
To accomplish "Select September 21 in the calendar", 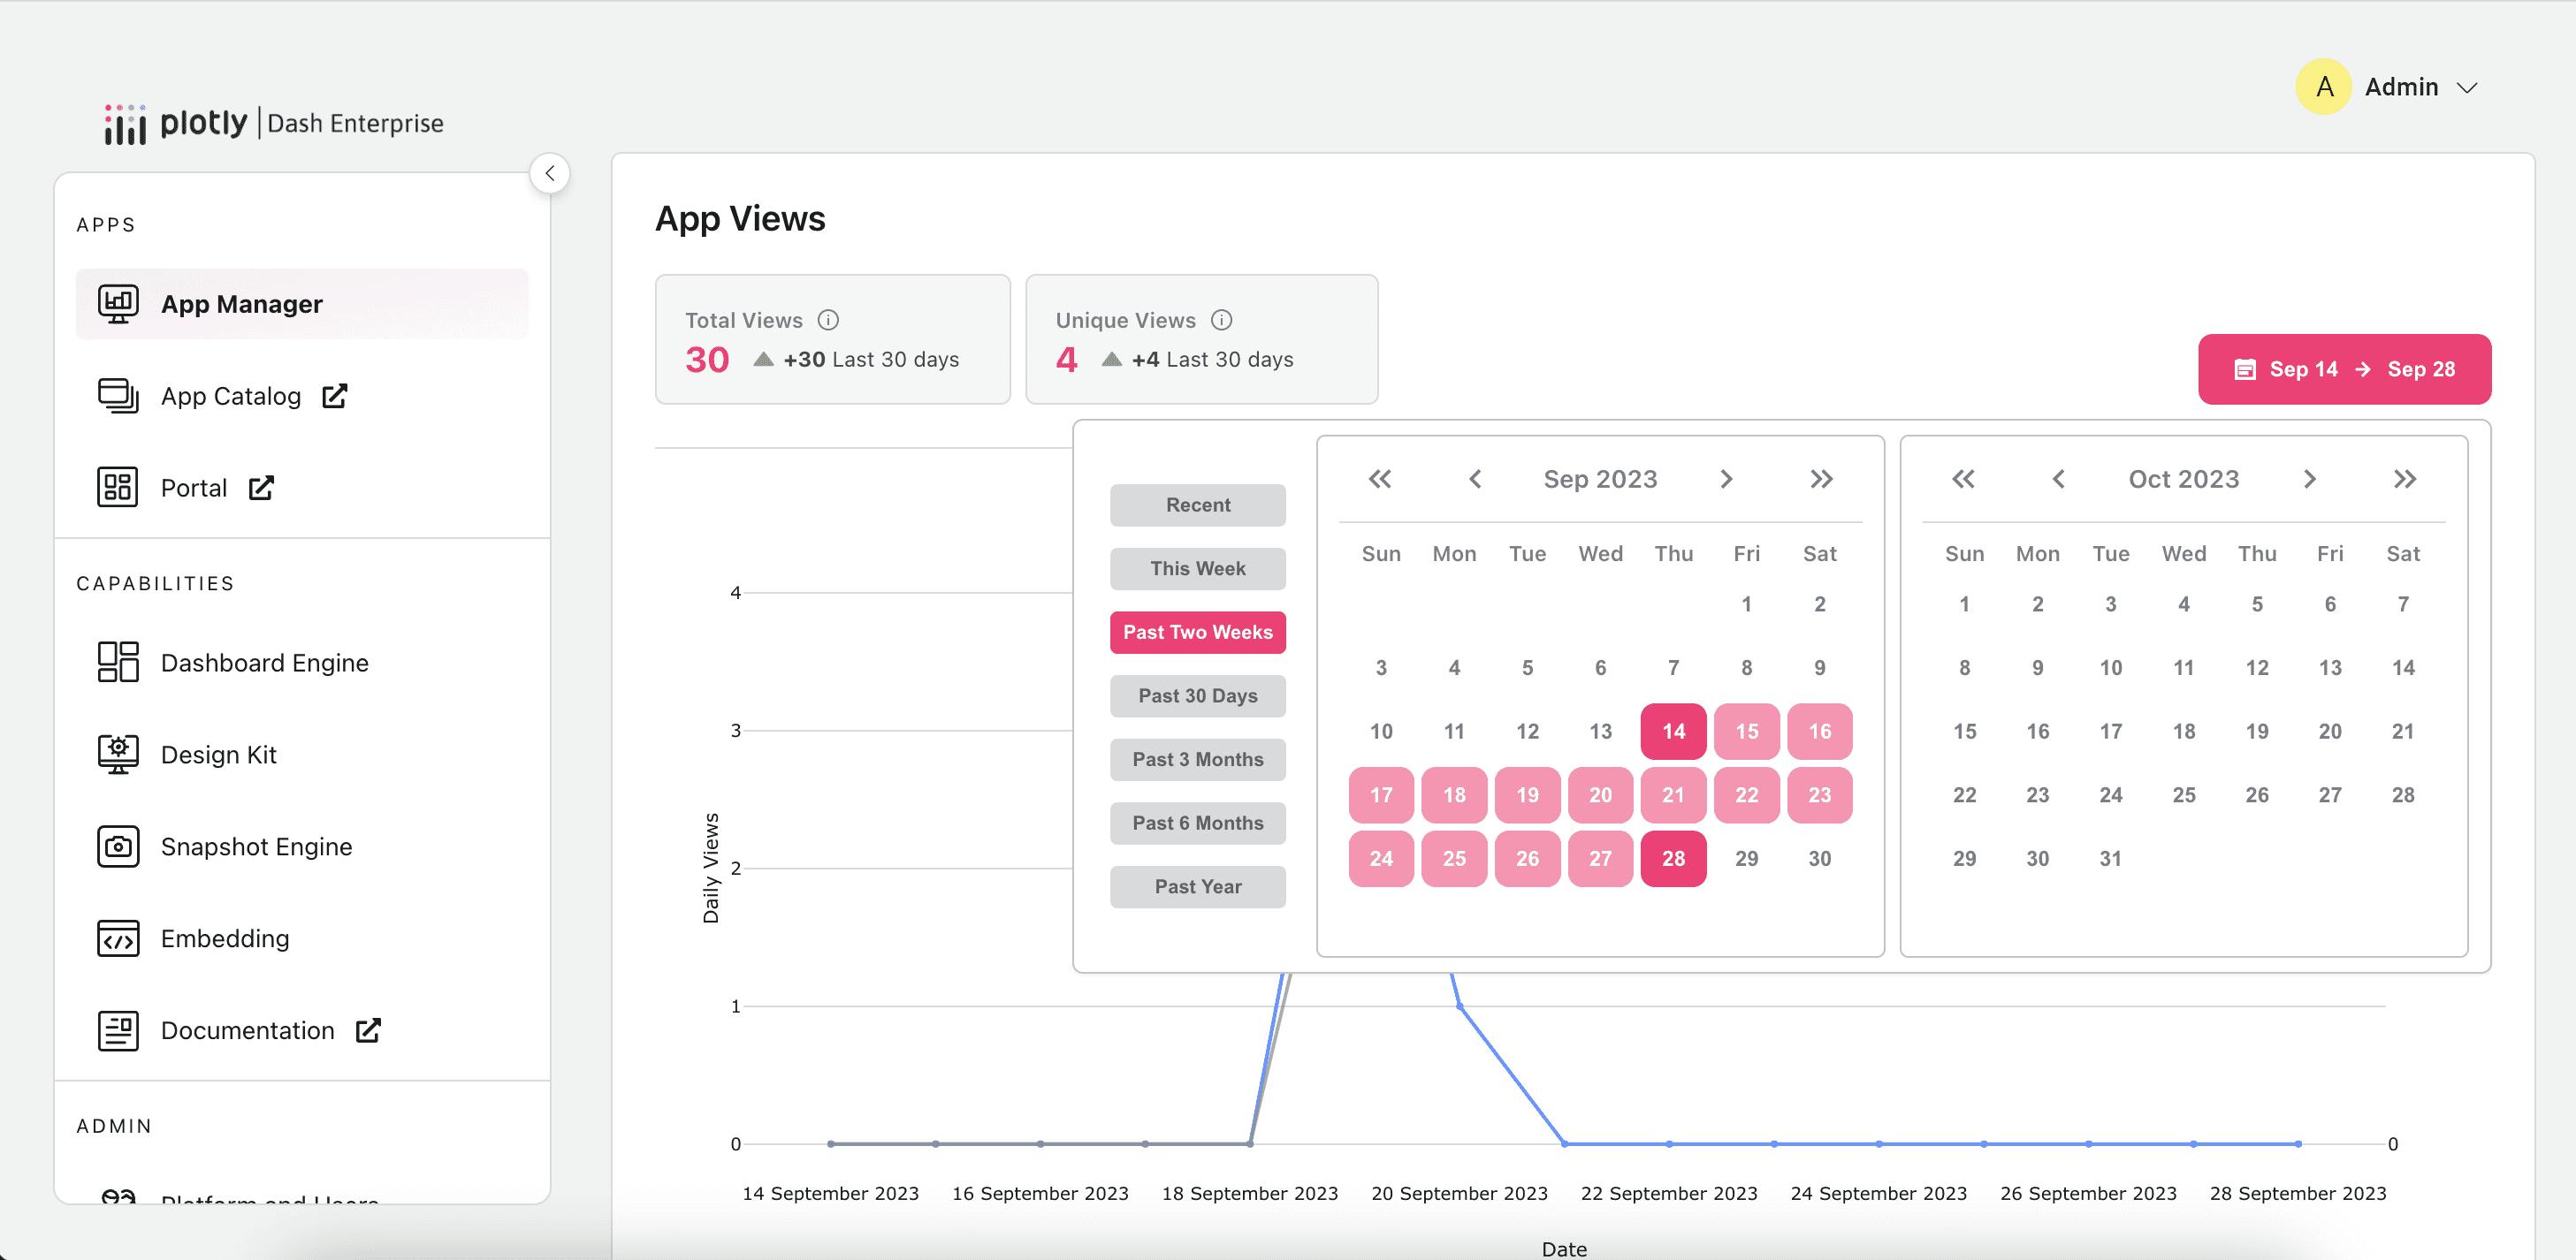I will coord(1673,794).
